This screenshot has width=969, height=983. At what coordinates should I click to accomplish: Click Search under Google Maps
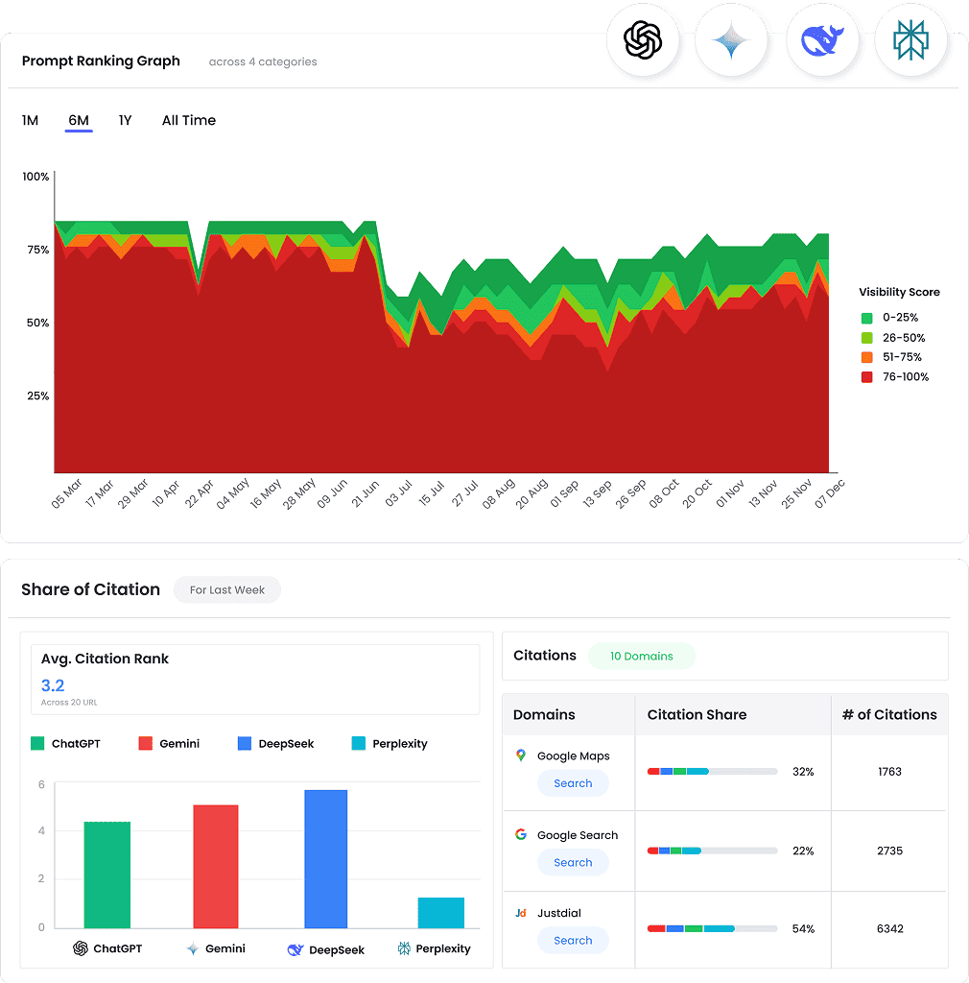(573, 783)
